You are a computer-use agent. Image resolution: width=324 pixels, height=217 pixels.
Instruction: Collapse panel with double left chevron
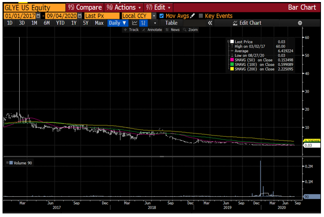[x=210, y=23]
